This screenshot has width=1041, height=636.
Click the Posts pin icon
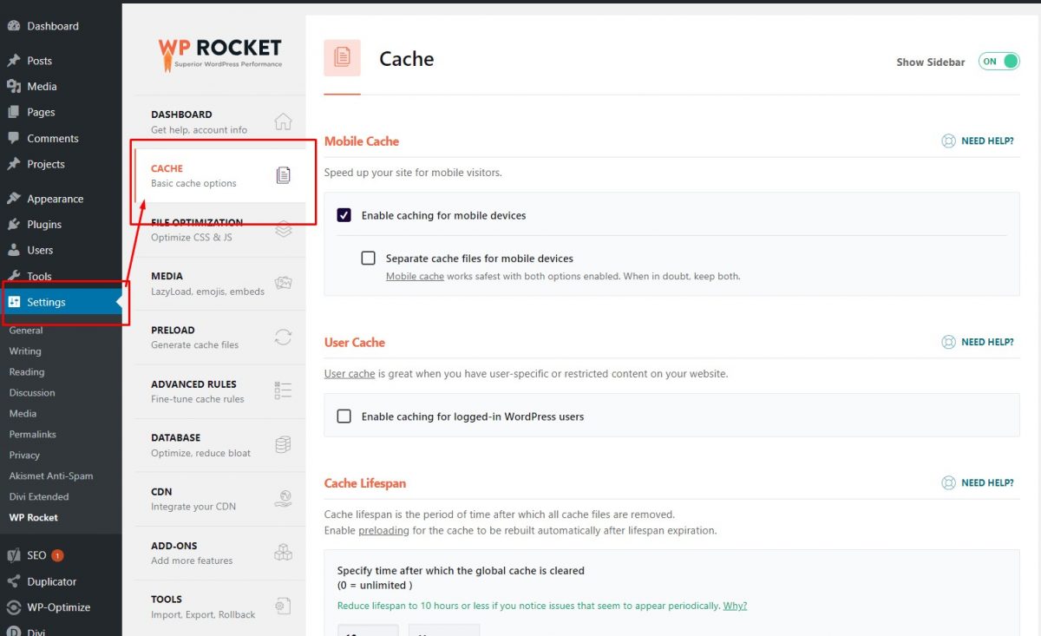(14, 61)
